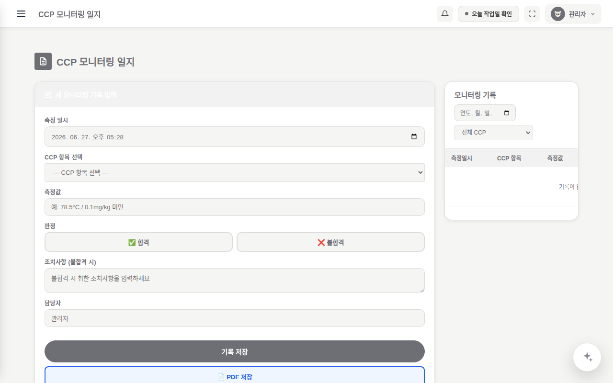Click the CCP 항목 column header
613x383 pixels.
pyautogui.click(x=509, y=158)
